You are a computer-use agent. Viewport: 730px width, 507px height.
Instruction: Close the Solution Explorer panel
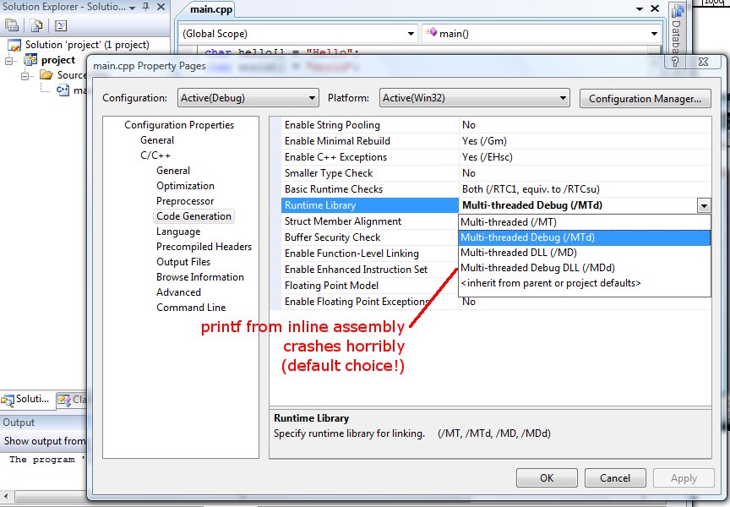(x=161, y=7)
